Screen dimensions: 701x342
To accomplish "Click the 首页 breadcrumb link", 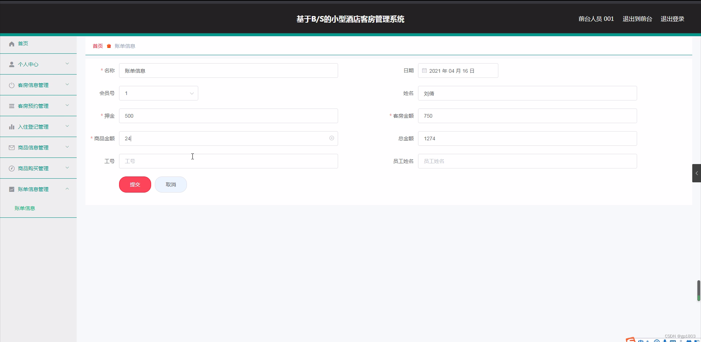I will point(97,46).
